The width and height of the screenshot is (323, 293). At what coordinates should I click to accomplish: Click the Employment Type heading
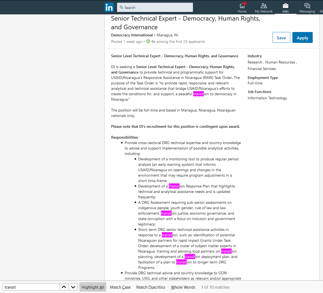click(x=263, y=78)
